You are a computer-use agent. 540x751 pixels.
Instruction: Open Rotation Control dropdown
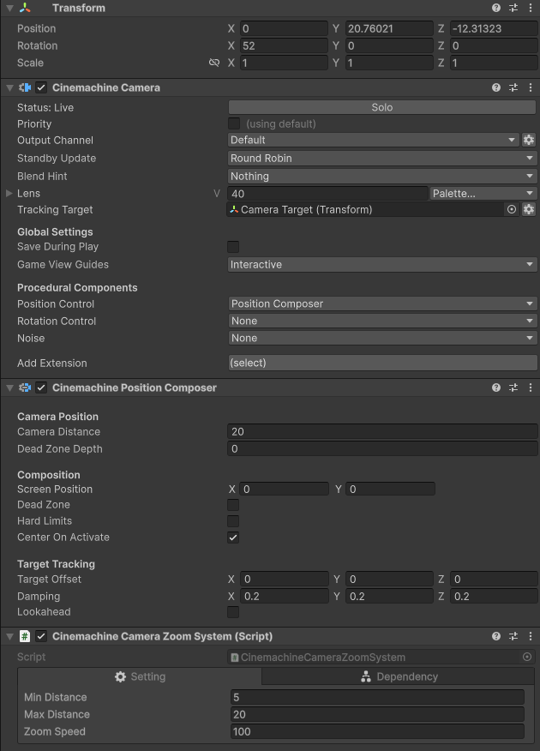pos(382,321)
